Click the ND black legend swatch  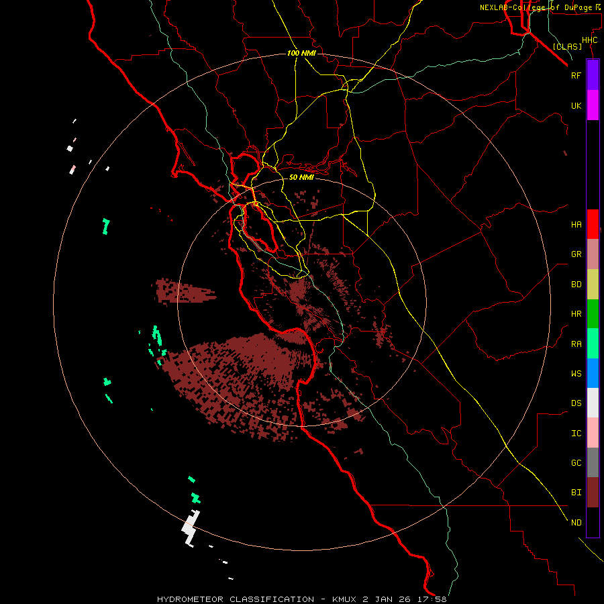593,522
